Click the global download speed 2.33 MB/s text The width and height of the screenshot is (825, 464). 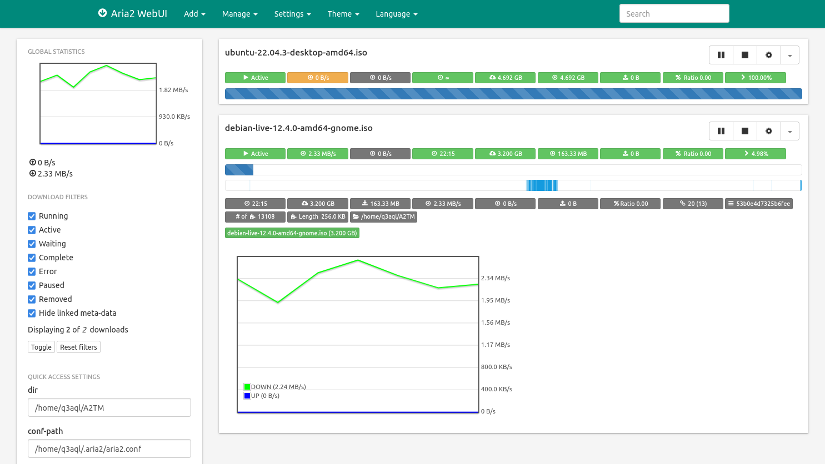tap(55, 174)
